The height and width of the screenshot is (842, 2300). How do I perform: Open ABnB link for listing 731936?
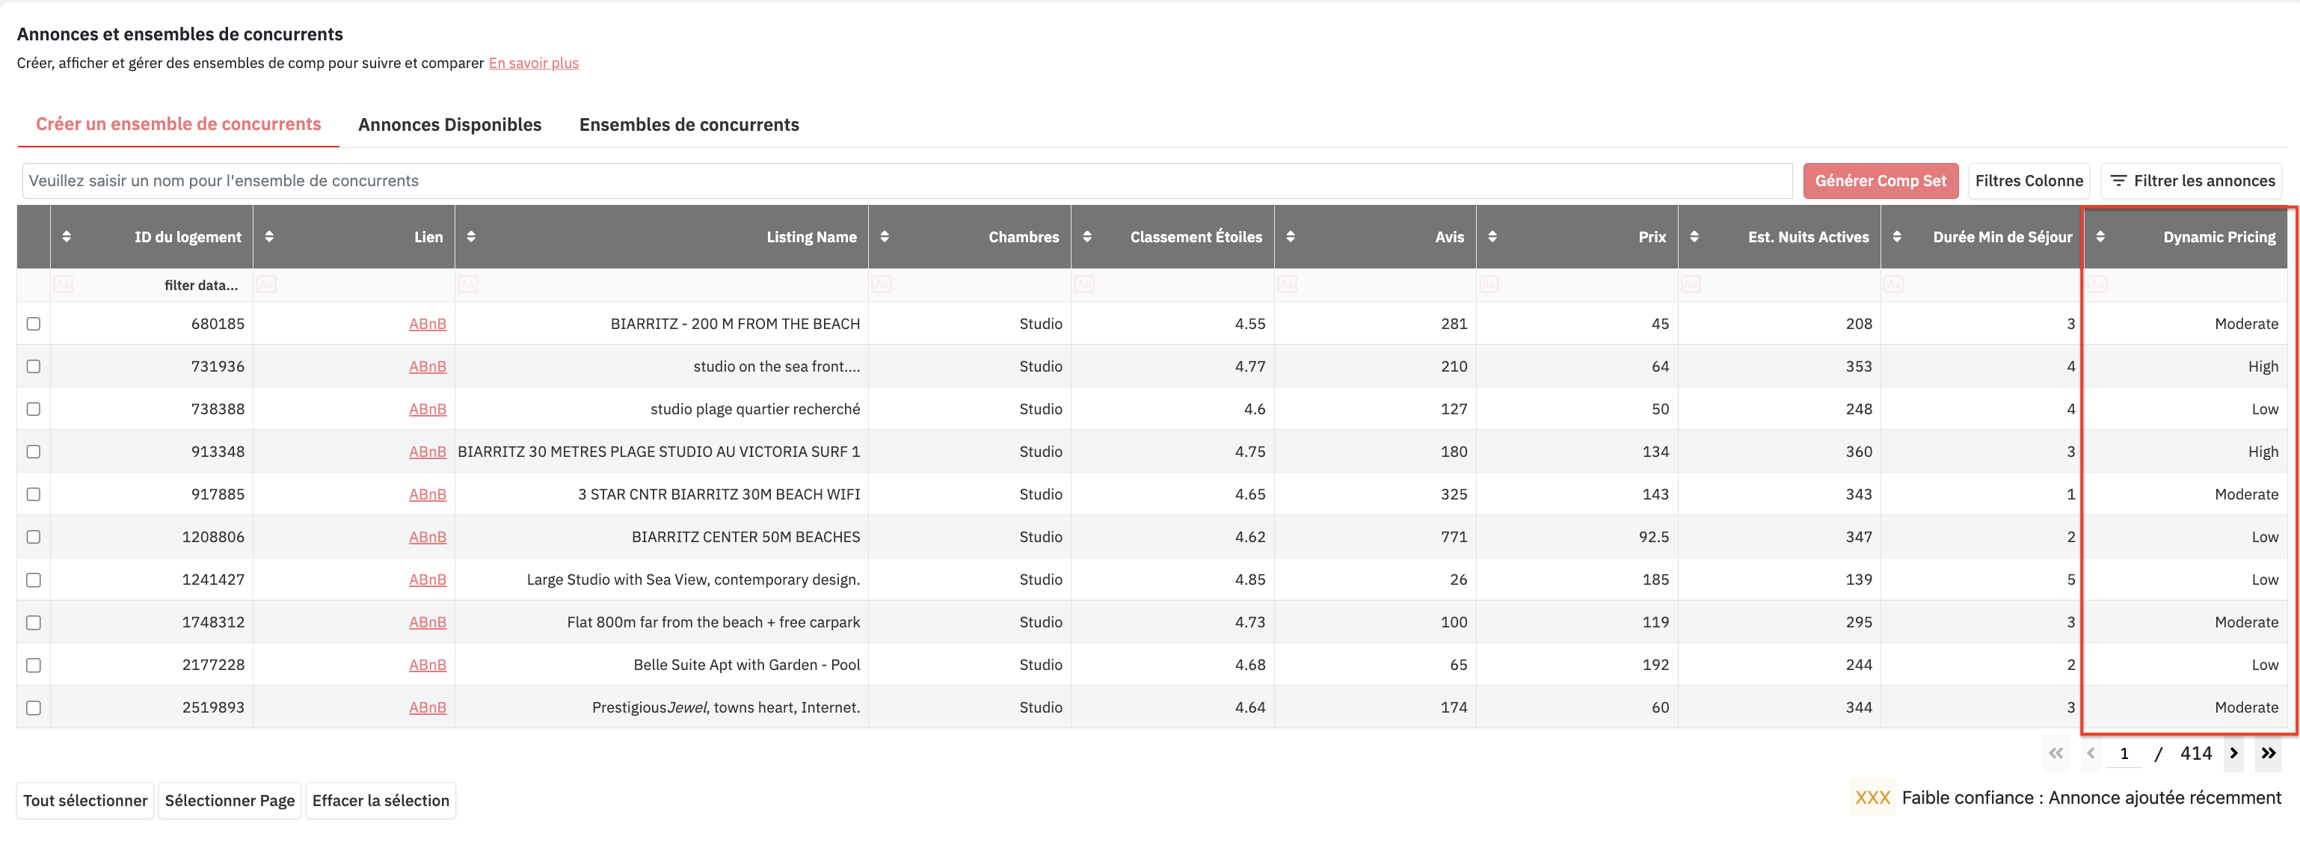point(428,366)
